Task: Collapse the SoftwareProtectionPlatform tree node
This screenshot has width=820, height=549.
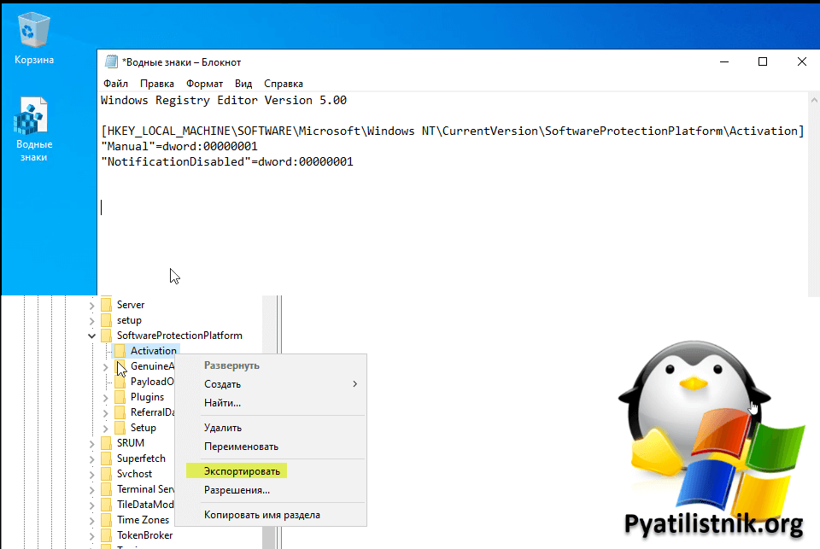Action: (92, 336)
